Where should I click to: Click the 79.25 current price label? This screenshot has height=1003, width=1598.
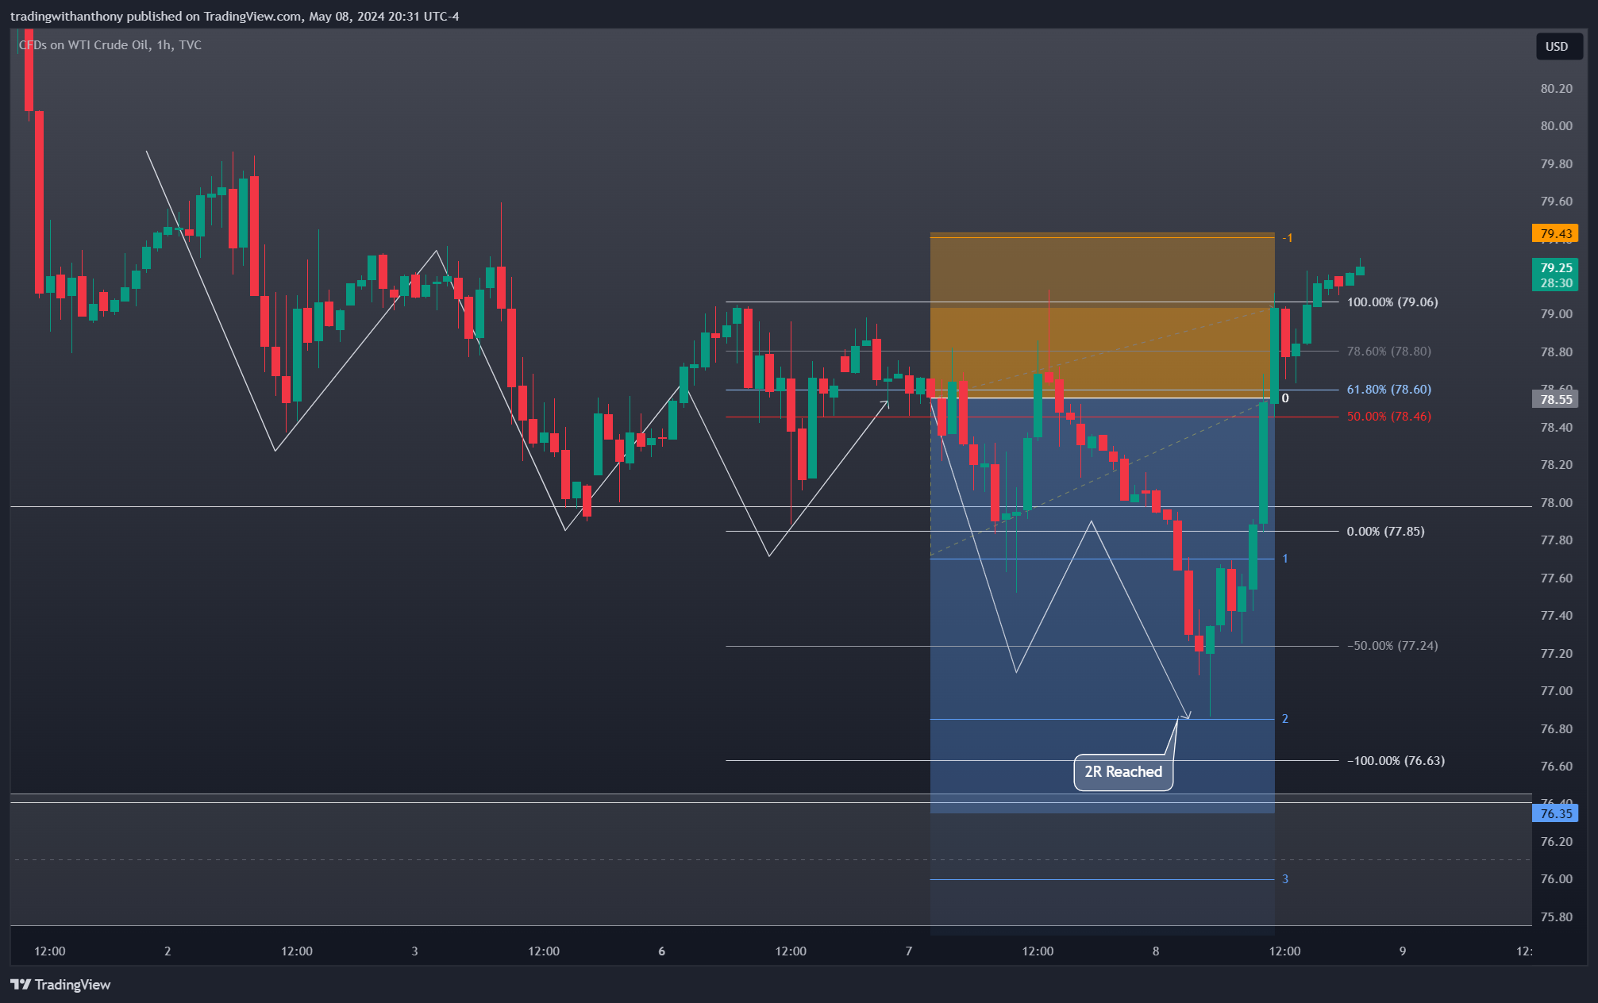coord(1555,268)
